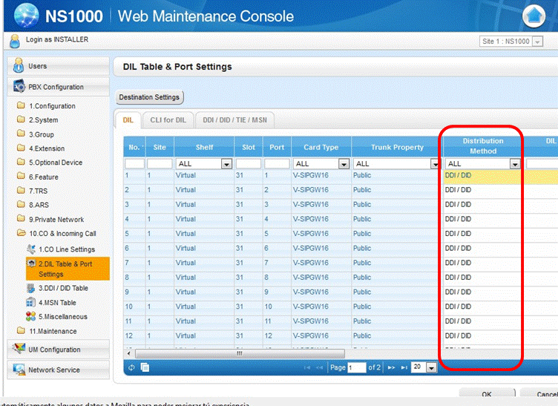Switch to the CLI for DIL tab
Screen dimensions: 558x406
click(167, 119)
